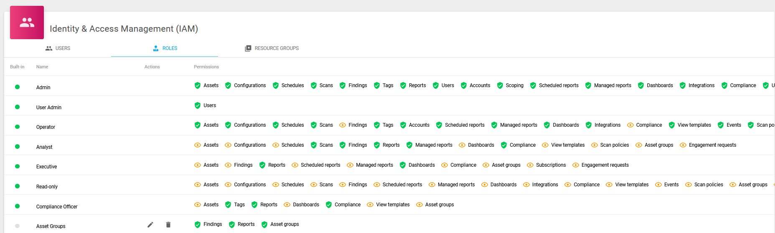Viewport: 775px width, 233px height.
Task: Click the Compliance Officer role name
Action: [x=57, y=207]
